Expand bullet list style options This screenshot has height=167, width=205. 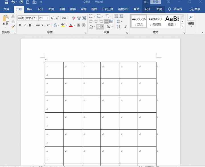[x=95, y=16]
